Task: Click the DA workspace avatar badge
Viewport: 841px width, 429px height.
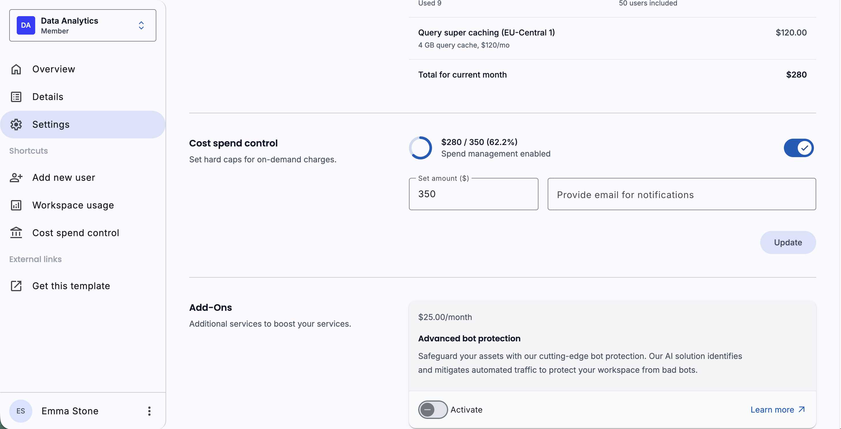Action: click(x=26, y=25)
